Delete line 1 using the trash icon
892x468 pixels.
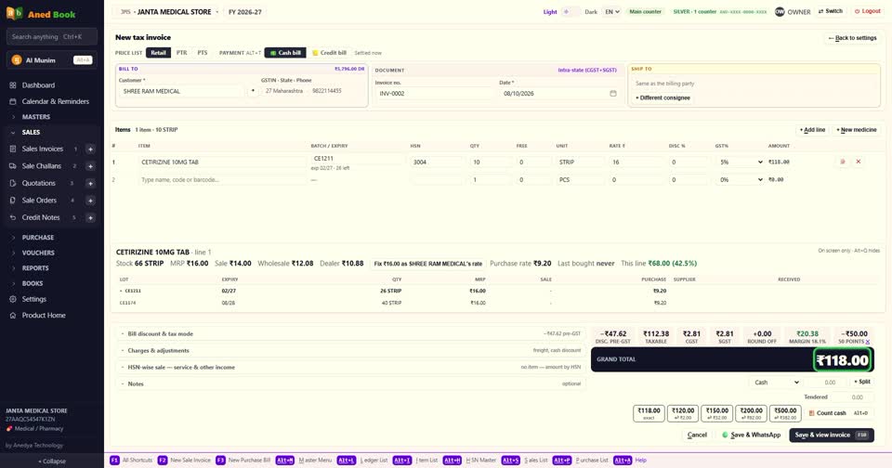point(843,162)
